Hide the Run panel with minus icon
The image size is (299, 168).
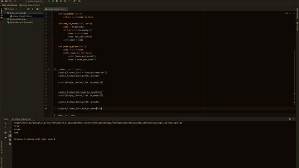(x=294, y=119)
